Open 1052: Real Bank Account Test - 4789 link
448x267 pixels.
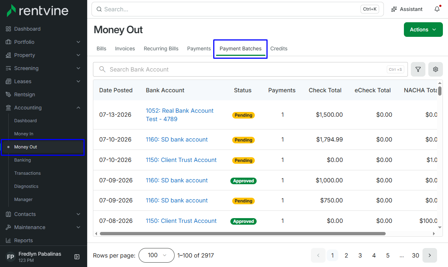tap(180, 115)
